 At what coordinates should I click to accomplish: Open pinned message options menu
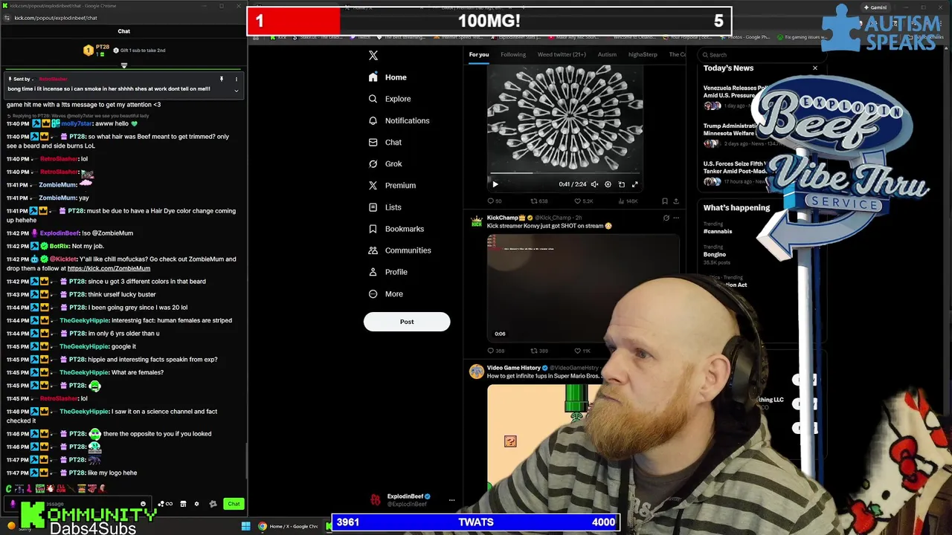pyautogui.click(x=236, y=79)
